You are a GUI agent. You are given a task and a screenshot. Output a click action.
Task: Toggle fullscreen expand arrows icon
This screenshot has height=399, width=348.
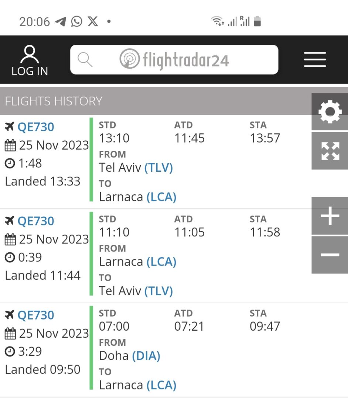tap(330, 151)
